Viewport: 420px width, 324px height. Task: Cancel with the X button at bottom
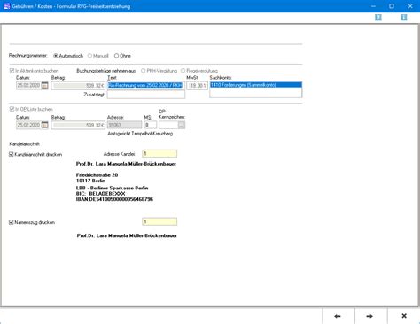point(404,316)
